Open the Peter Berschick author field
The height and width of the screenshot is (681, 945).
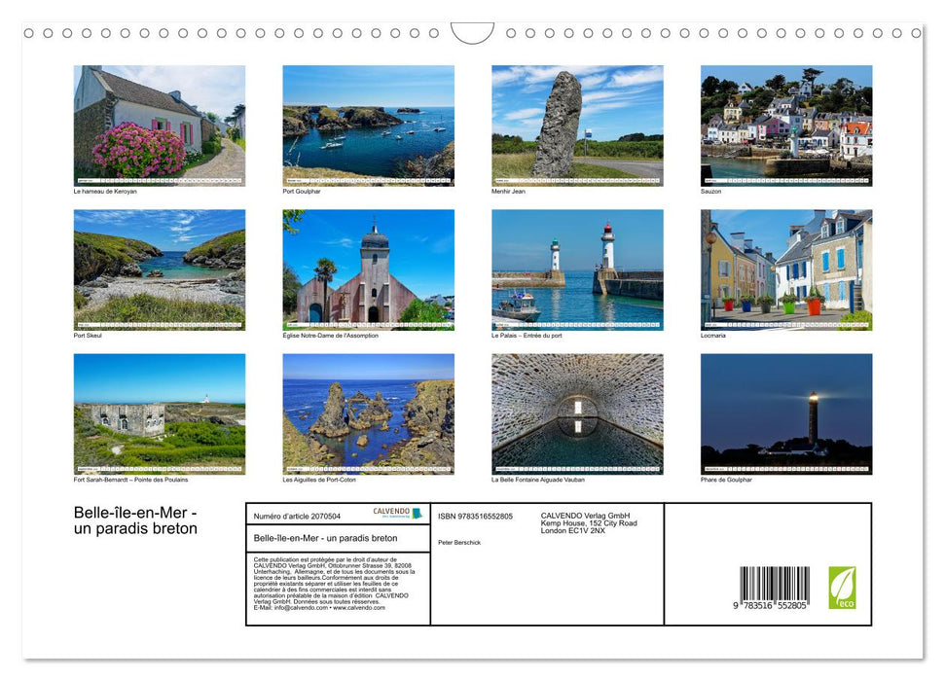tap(455, 542)
